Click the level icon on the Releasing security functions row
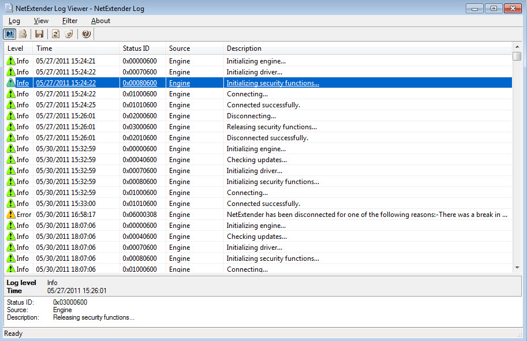This screenshot has width=527, height=341. click(11, 127)
